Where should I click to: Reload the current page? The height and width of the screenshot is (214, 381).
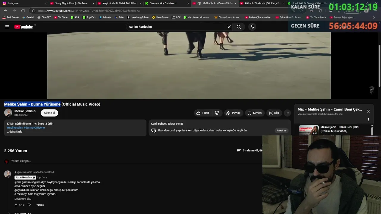(x=23, y=11)
